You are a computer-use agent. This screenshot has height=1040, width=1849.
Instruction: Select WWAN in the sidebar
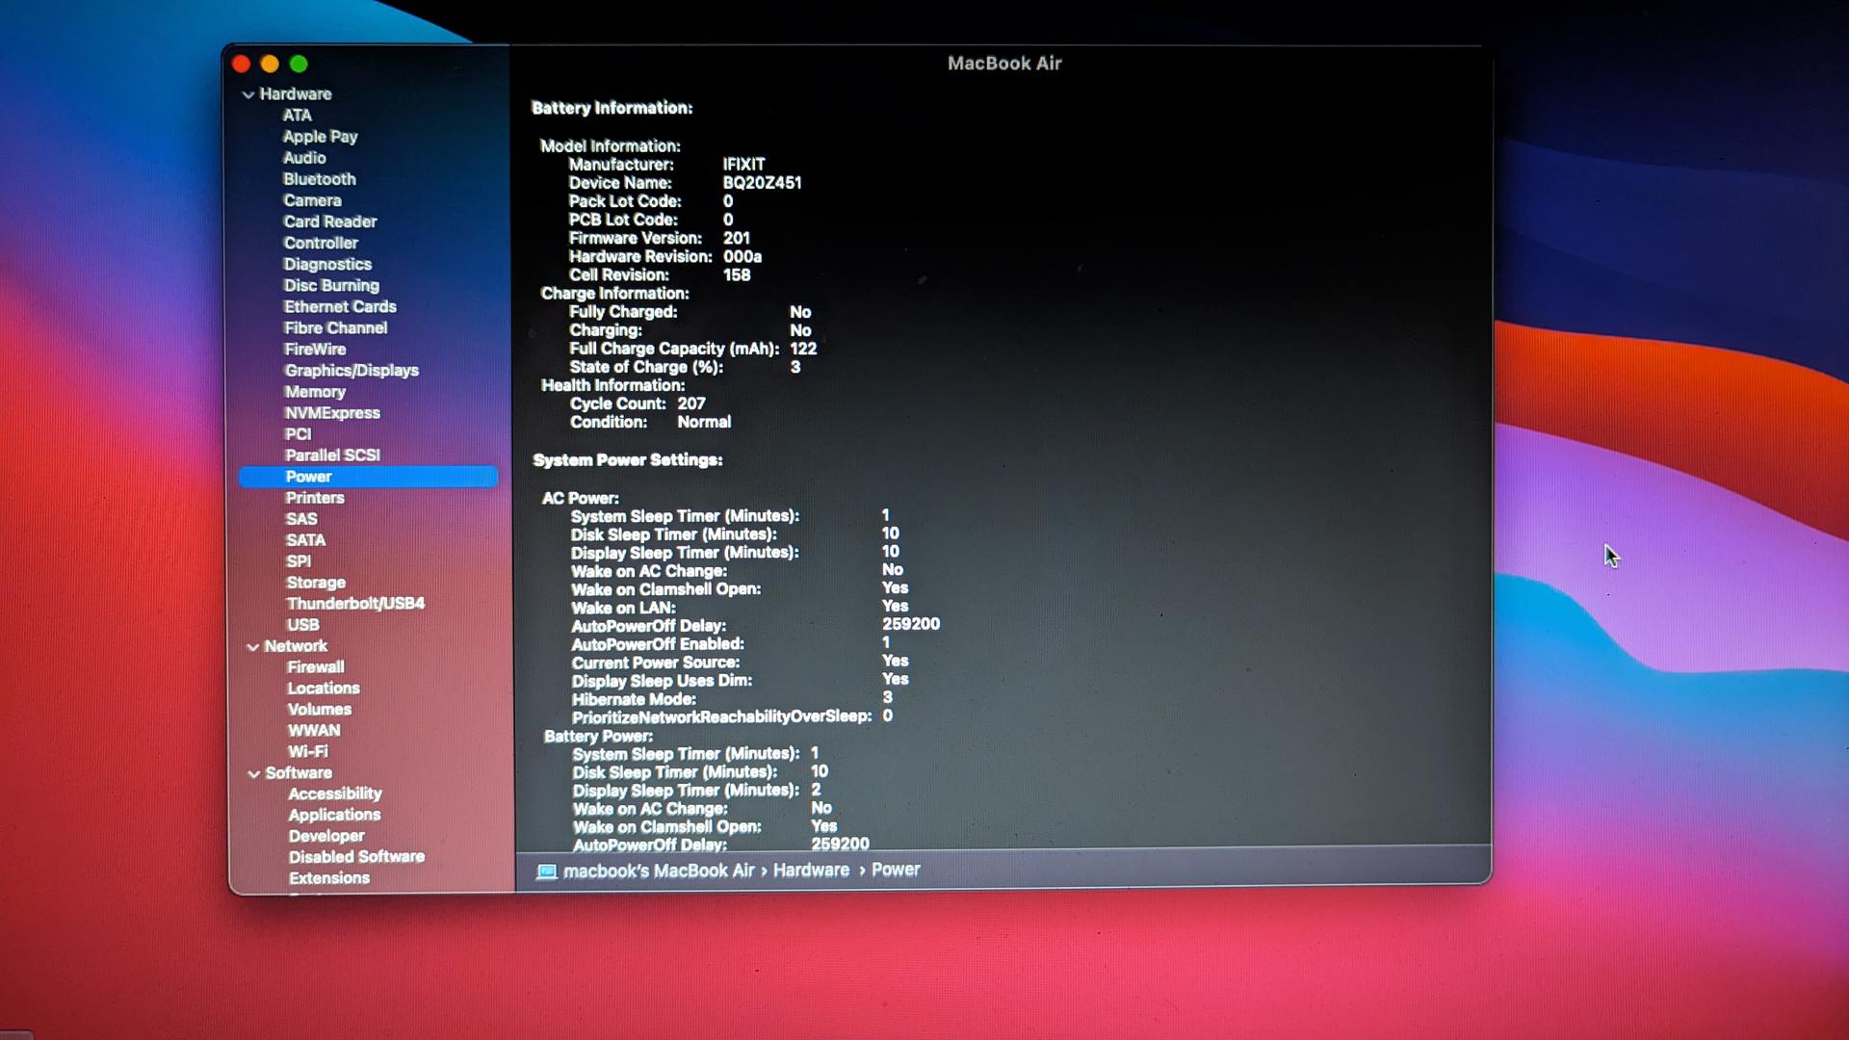[314, 731]
